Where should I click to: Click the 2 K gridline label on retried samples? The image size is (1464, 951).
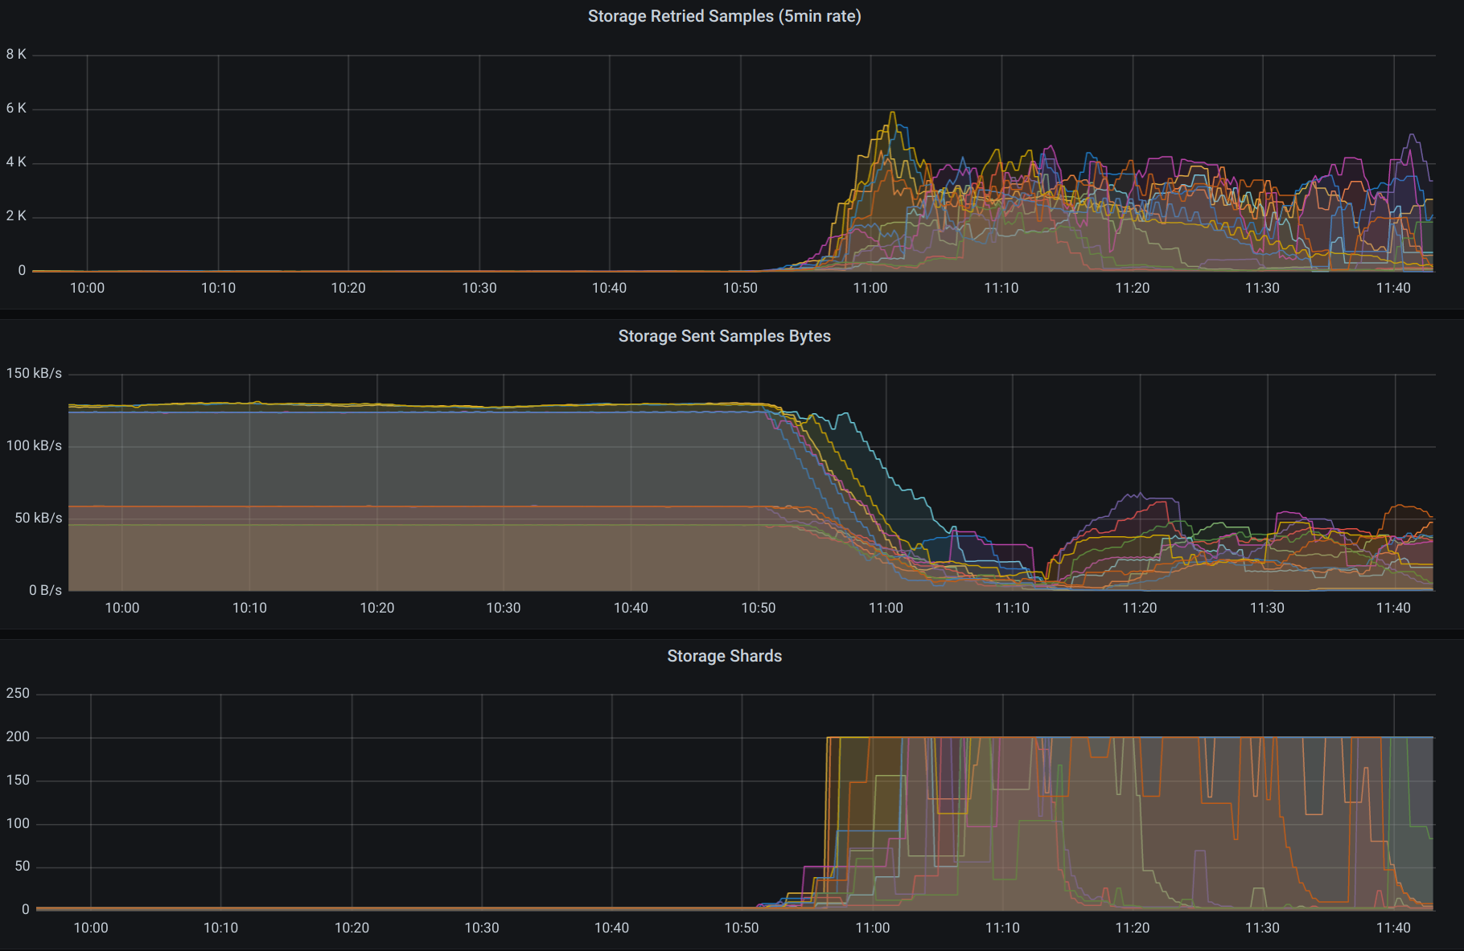point(15,215)
